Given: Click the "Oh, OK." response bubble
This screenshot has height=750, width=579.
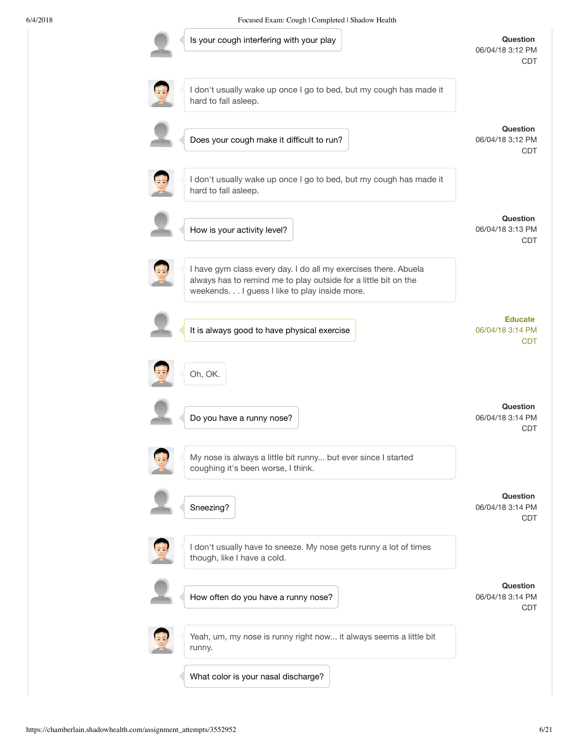Looking at the screenshot, I should point(205,374).
